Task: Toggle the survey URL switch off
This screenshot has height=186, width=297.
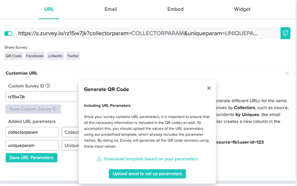Action: (8, 34)
